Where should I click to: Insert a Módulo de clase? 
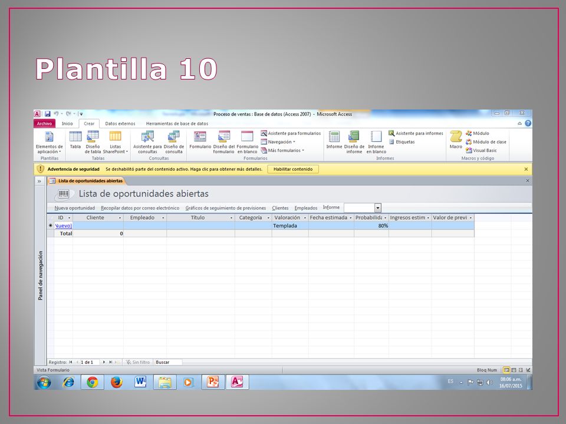point(486,142)
